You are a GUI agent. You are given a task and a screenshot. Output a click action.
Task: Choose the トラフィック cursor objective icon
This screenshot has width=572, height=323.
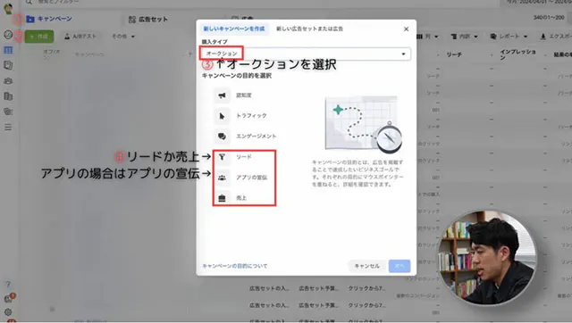pos(222,116)
